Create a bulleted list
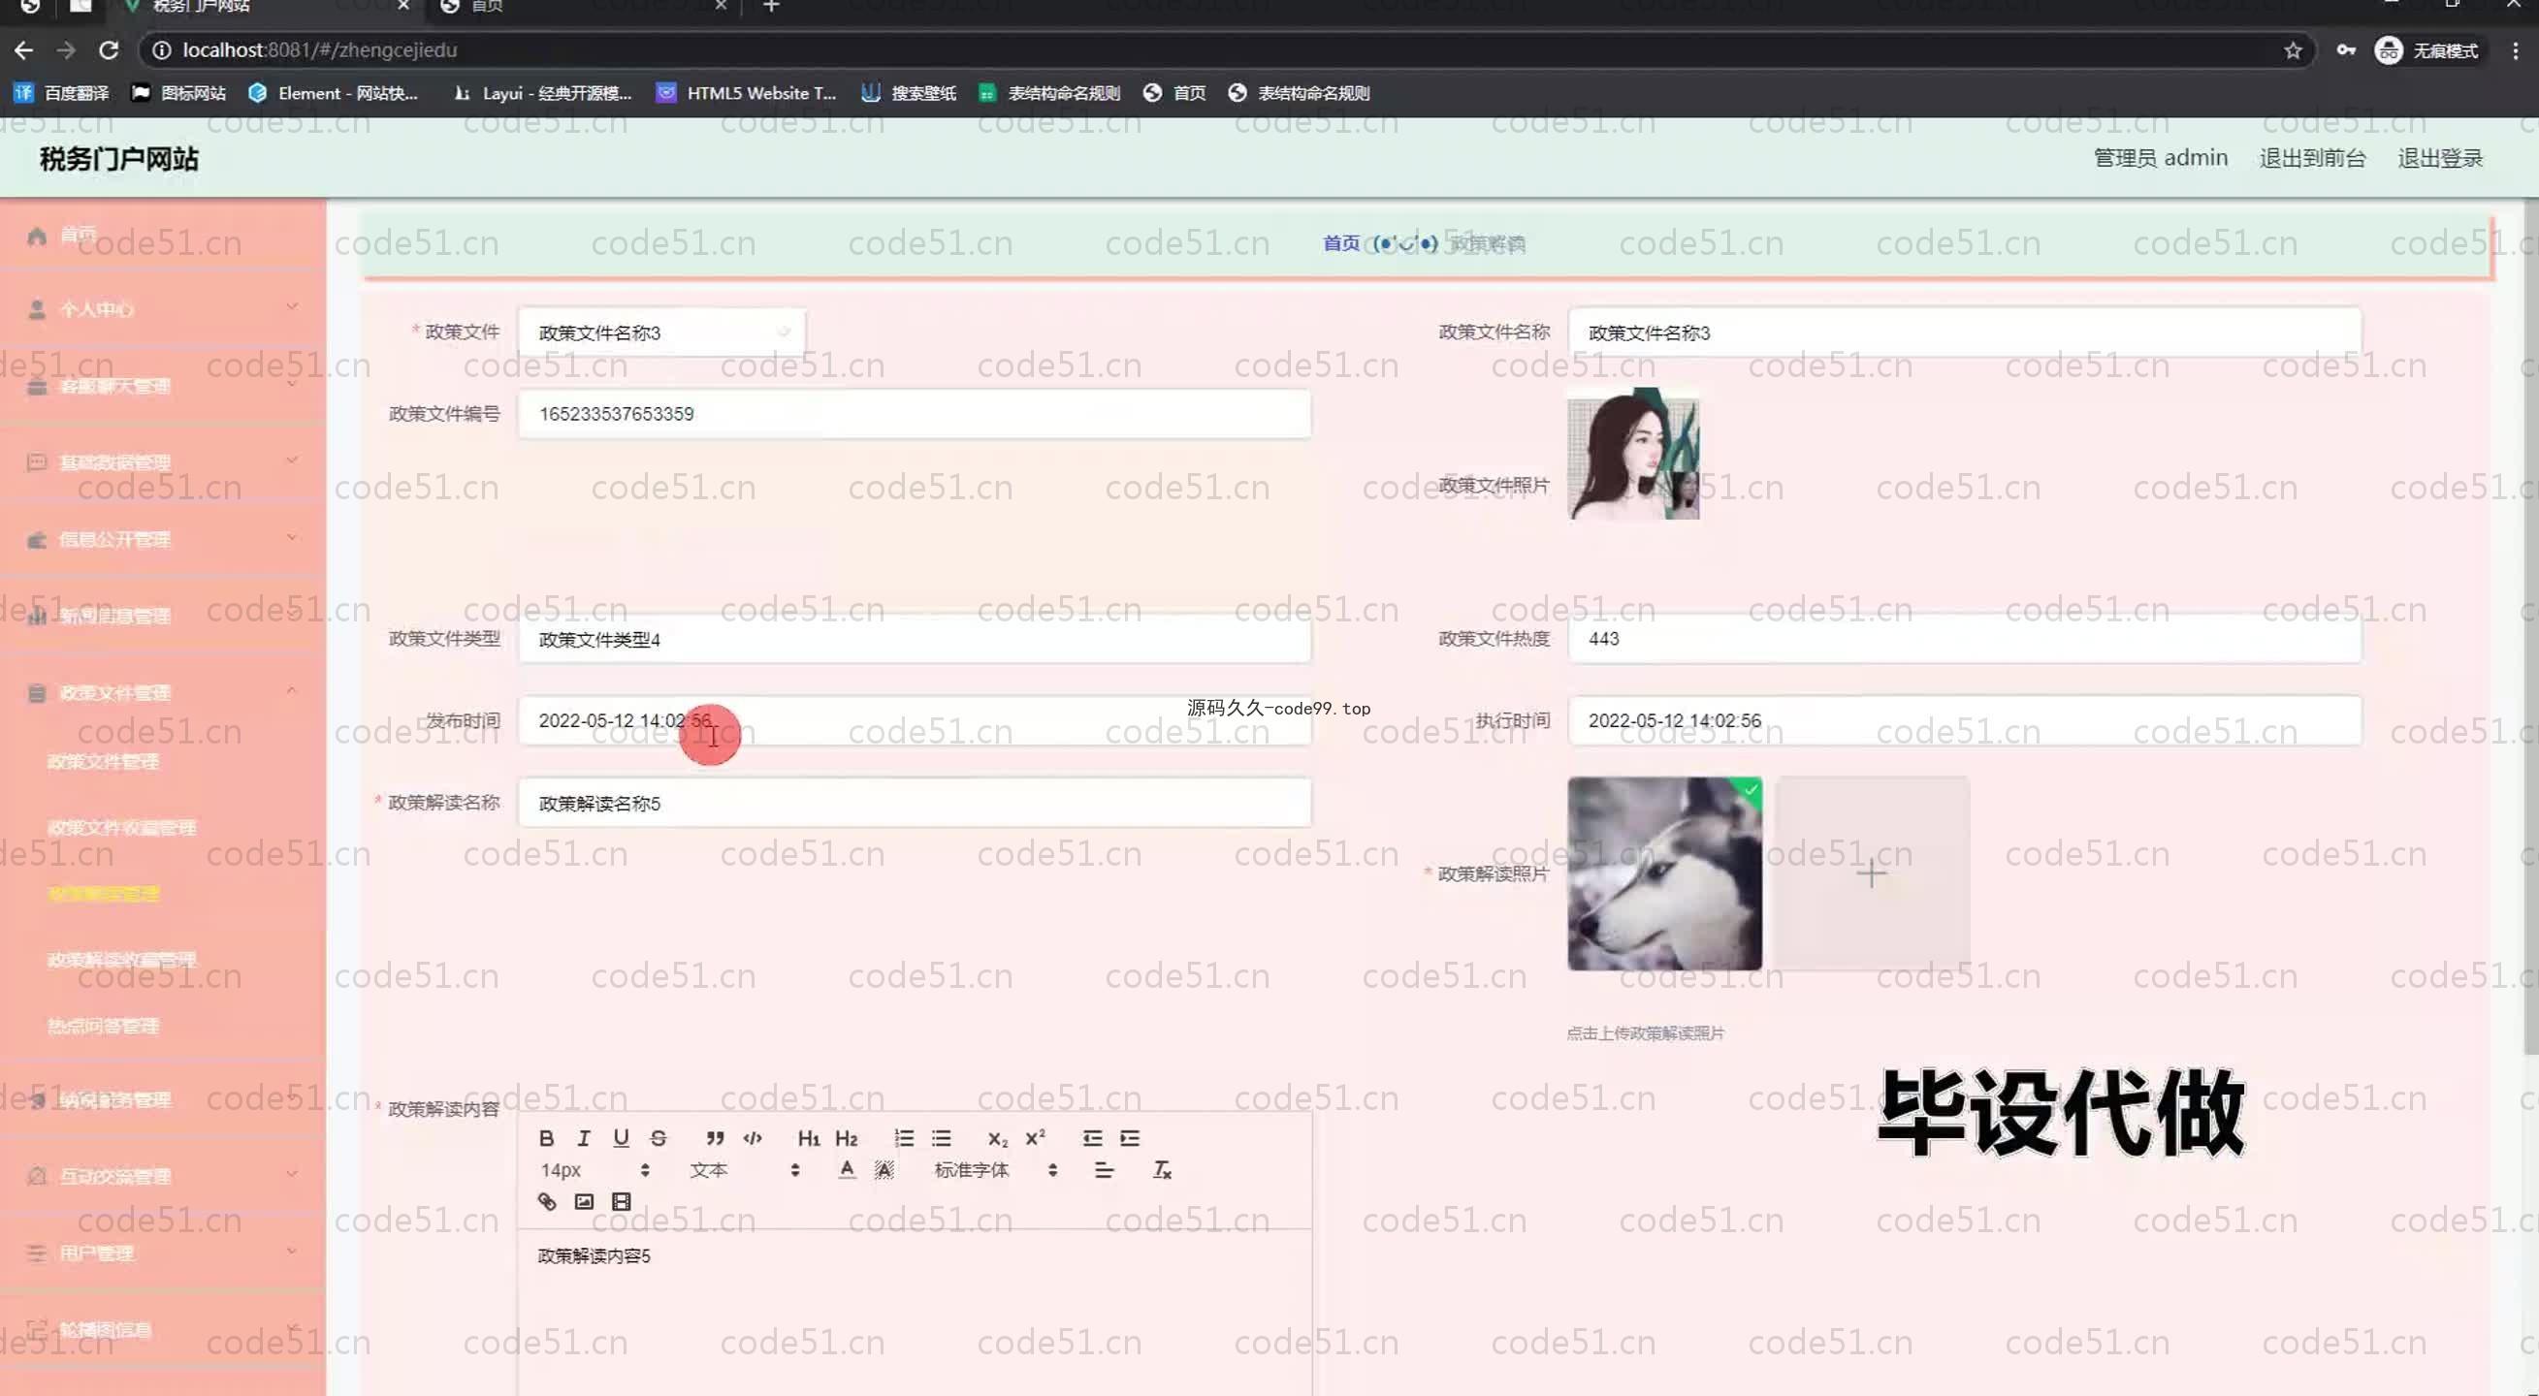2539x1396 pixels. pos(942,1138)
